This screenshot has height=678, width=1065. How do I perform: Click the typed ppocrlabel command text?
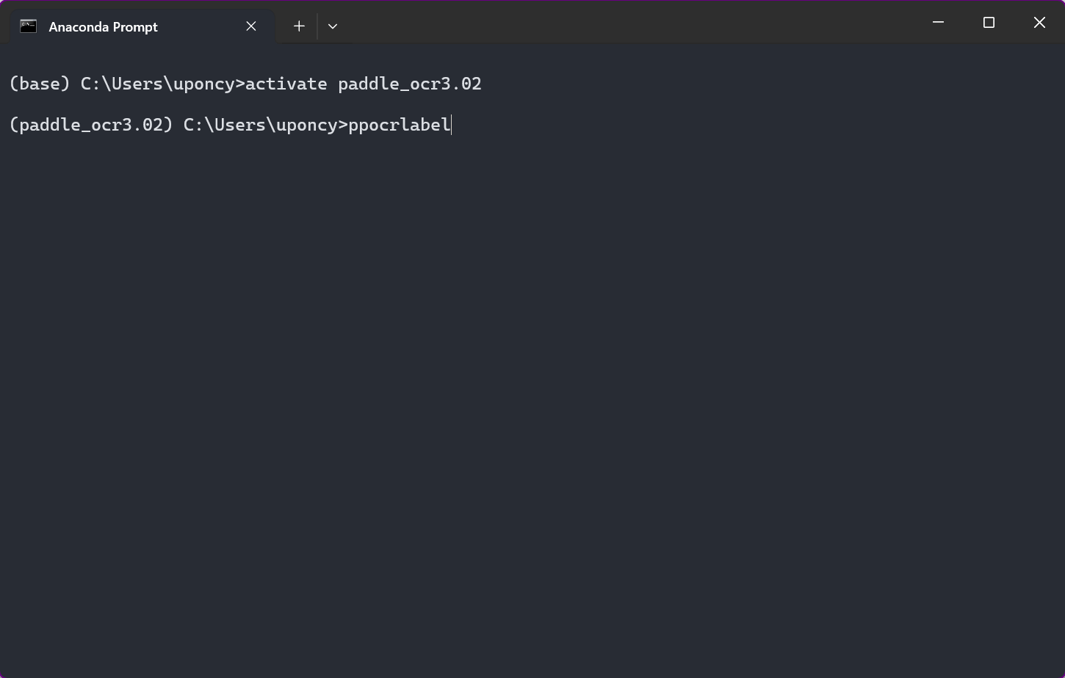399,125
